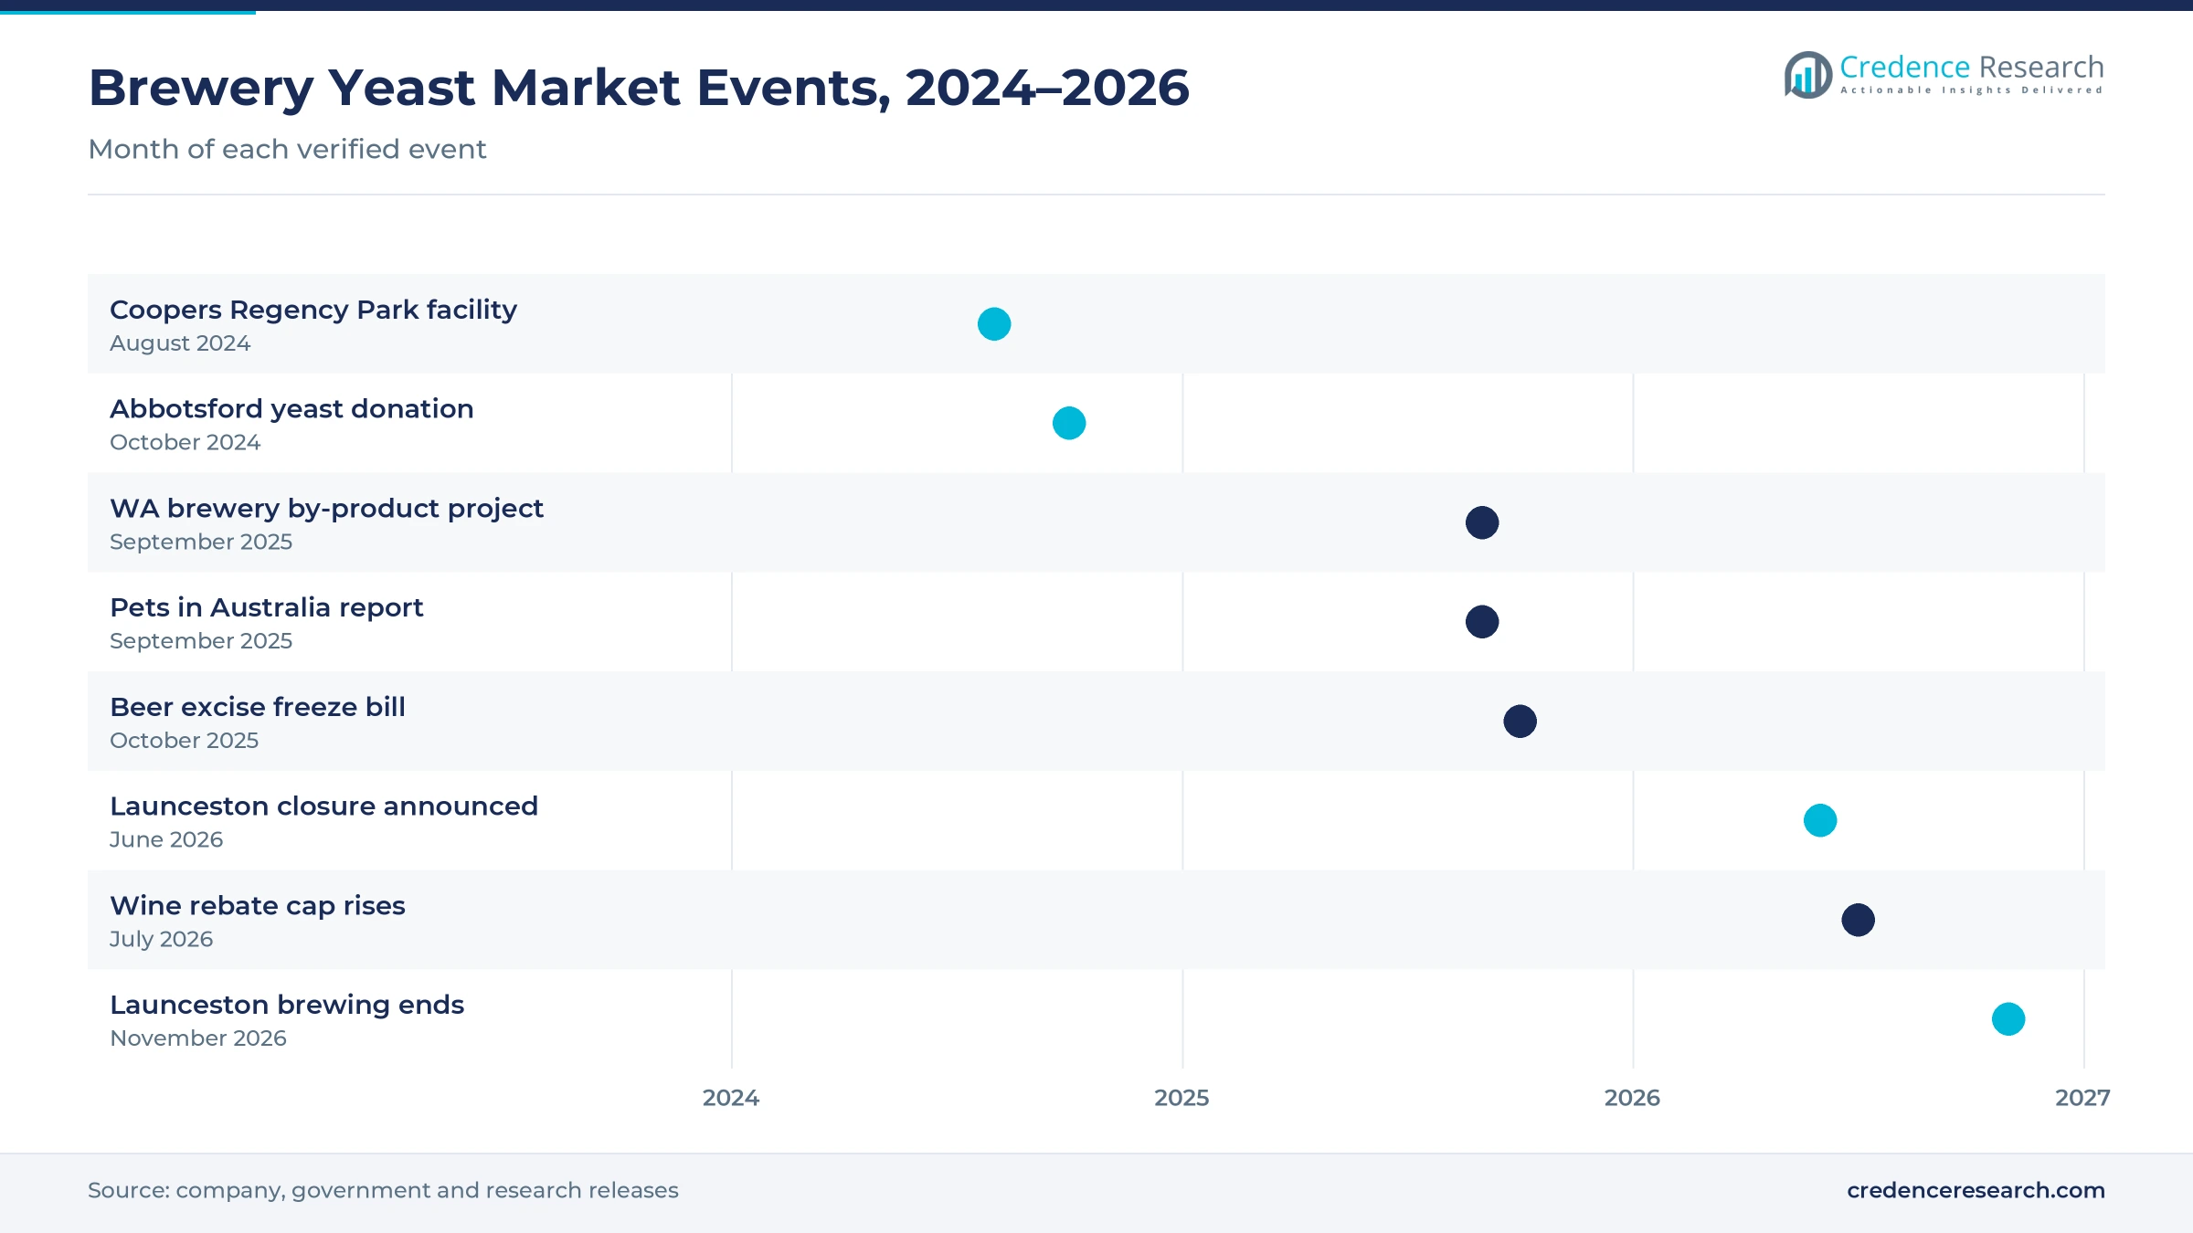Click the subtitle Month of each verified event
Image resolution: width=2193 pixels, height=1233 pixels.
click(287, 149)
